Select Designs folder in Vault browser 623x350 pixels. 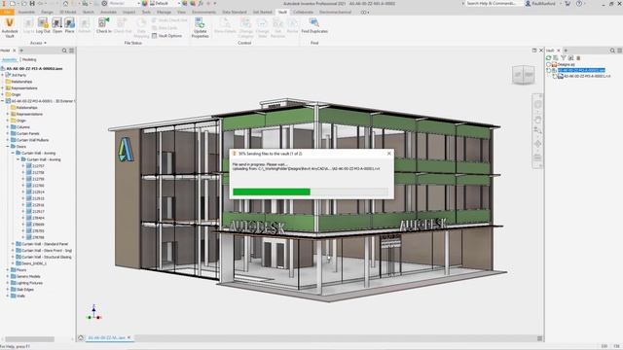pos(564,64)
